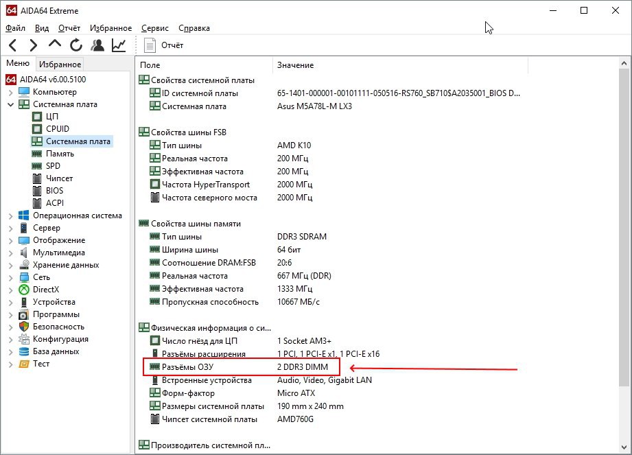Select the ЦП tree icon
The width and height of the screenshot is (632, 455).
coord(36,117)
